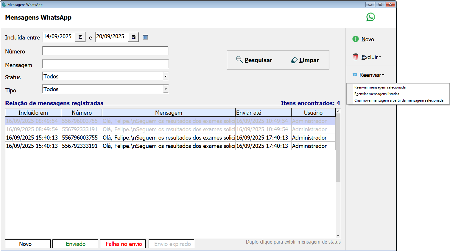Choose Reenviar mensagens listadas
This screenshot has height=251, width=450.
click(x=376, y=94)
